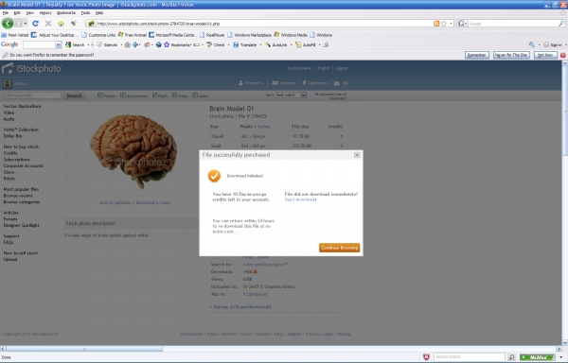Image resolution: width=568 pixels, height=363 pixels.
Task: Click the vertical scrollbar down arrow
Action: (564, 342)
